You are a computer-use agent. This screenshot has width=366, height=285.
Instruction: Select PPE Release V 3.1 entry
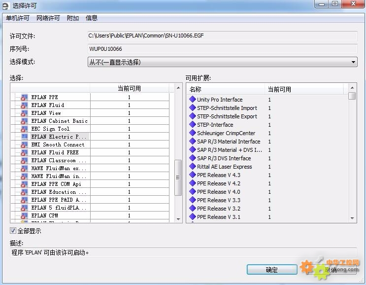click(x=219, y=217)
